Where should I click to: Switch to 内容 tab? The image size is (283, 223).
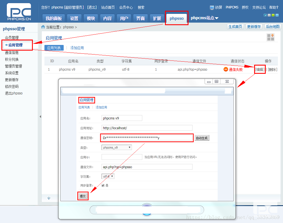[x=107, y=18]
